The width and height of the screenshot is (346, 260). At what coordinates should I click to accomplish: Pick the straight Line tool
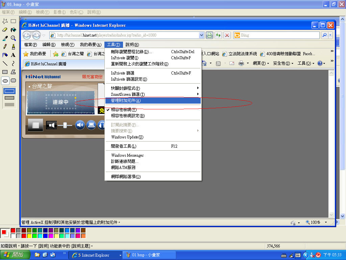coord(5,64)
